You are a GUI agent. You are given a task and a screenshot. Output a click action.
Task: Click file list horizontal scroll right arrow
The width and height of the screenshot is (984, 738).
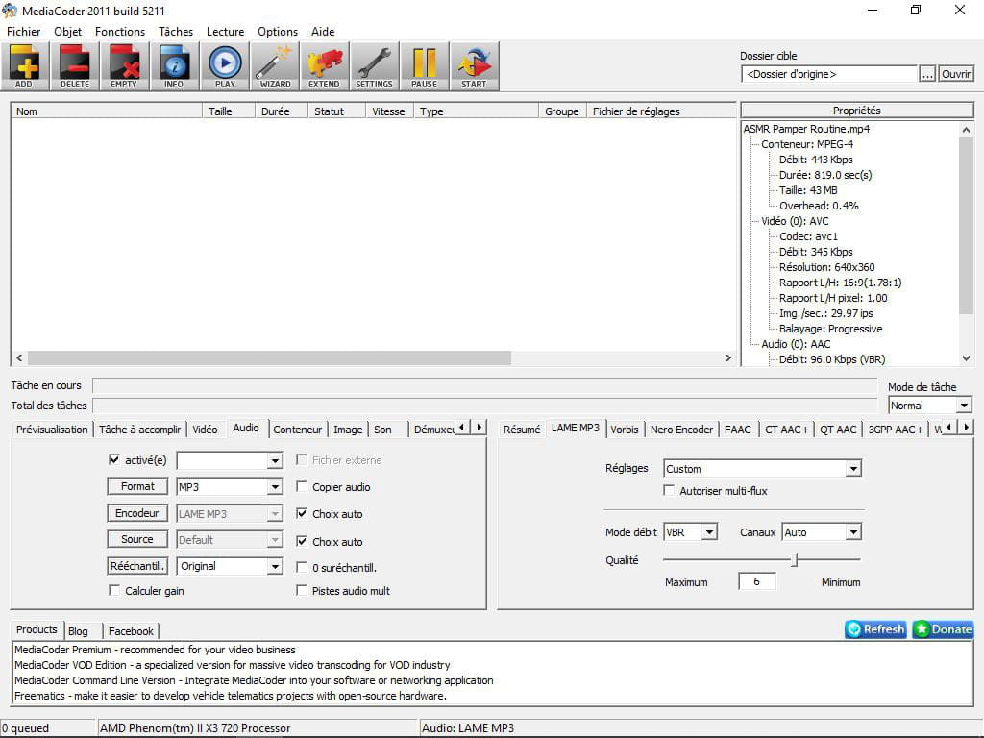[728, 357]
